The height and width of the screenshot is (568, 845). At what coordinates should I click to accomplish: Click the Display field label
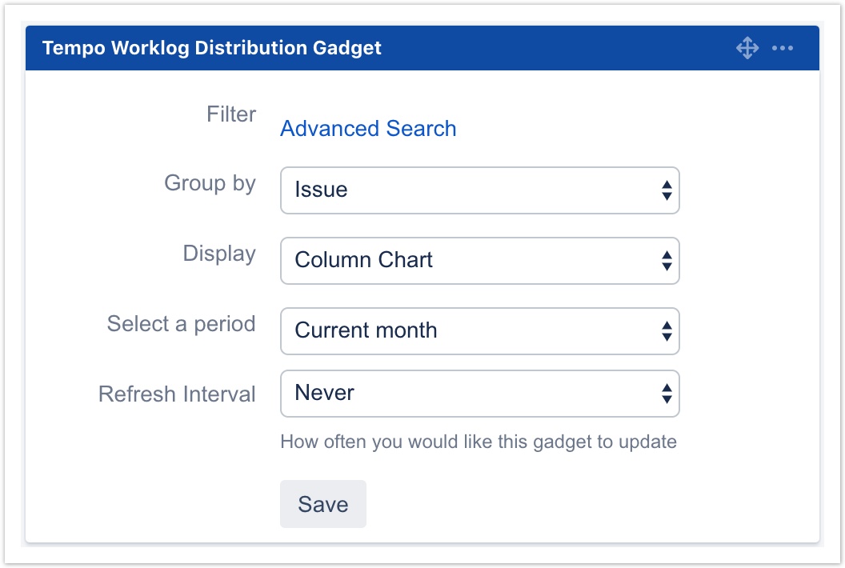pos(218,254)
